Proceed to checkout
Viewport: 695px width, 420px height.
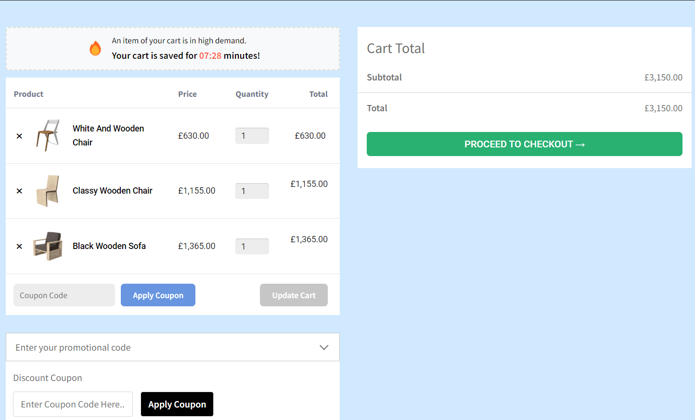point(524,144)
